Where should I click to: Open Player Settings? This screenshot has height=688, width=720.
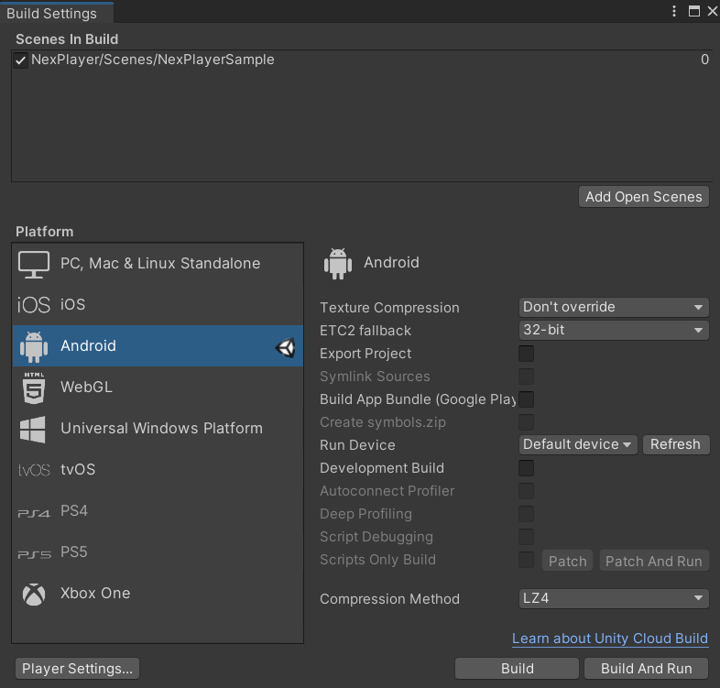tap(77, 669)
